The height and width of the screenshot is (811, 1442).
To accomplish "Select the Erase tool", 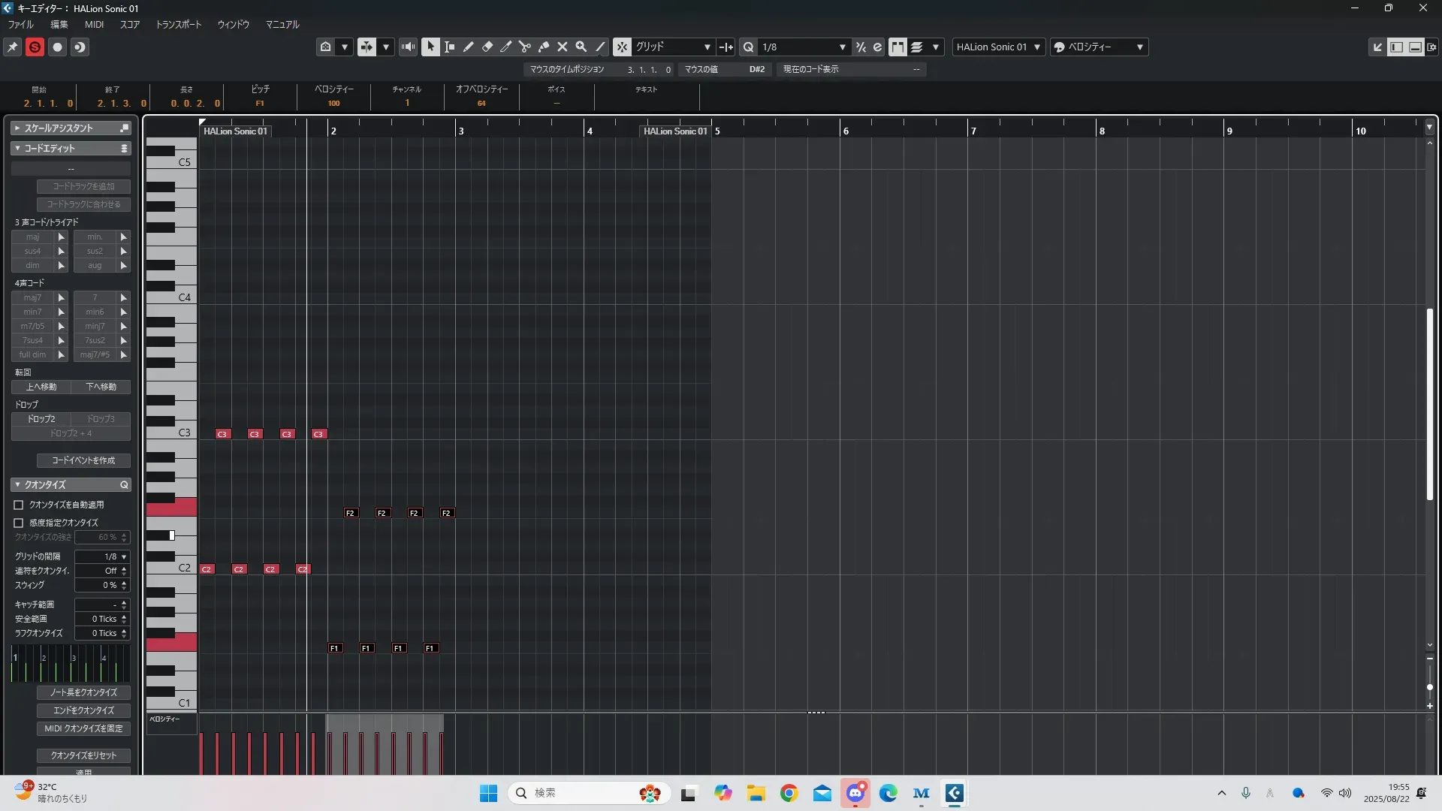I will [x=487, y=47].
